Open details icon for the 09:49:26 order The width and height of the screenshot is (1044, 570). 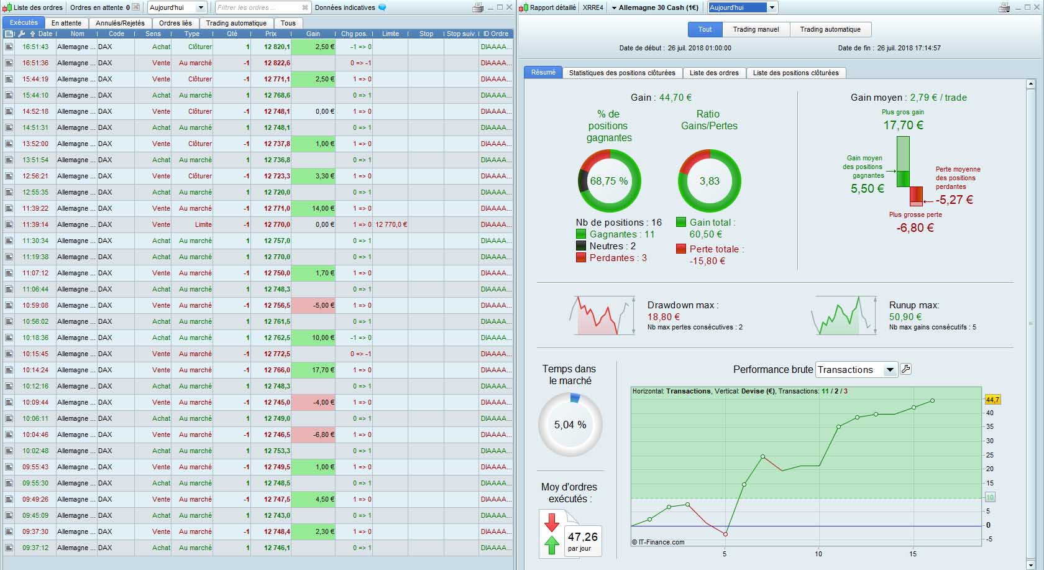9,499
